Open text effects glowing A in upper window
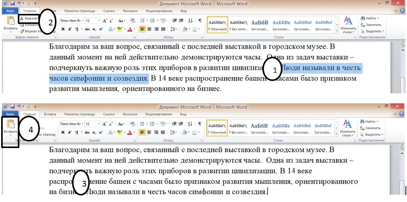Image resolution: width=407 pixels, height=202 pixels. point(110,29)
